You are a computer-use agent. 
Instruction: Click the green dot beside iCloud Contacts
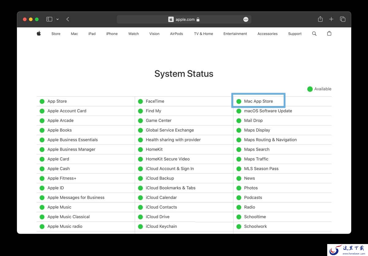click(x=140, y=207)
